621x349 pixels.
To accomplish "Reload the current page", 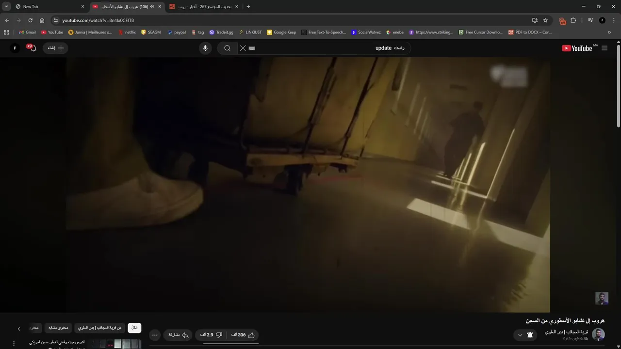I will pos(30,20).
